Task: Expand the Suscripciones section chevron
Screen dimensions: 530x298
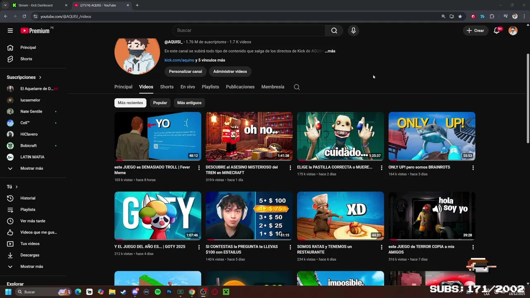Action: (x=40, y=77)
